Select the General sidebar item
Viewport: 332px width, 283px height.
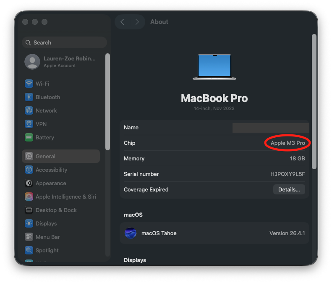click(x=61, y=156)
